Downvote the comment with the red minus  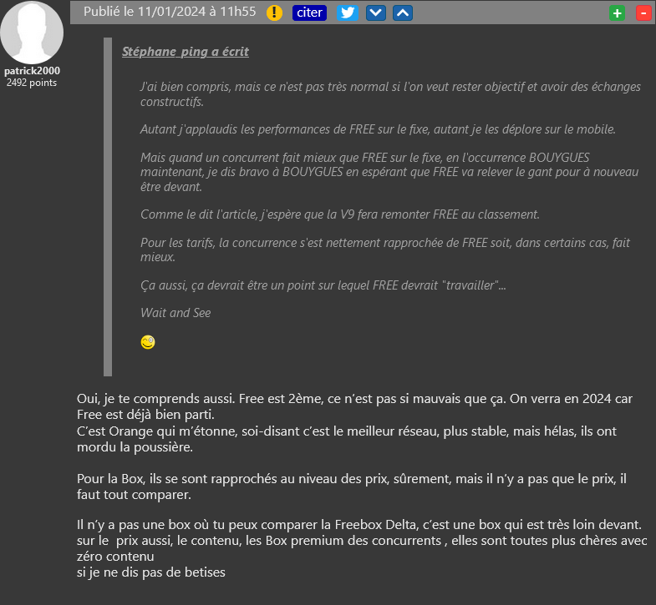point(643,13)
